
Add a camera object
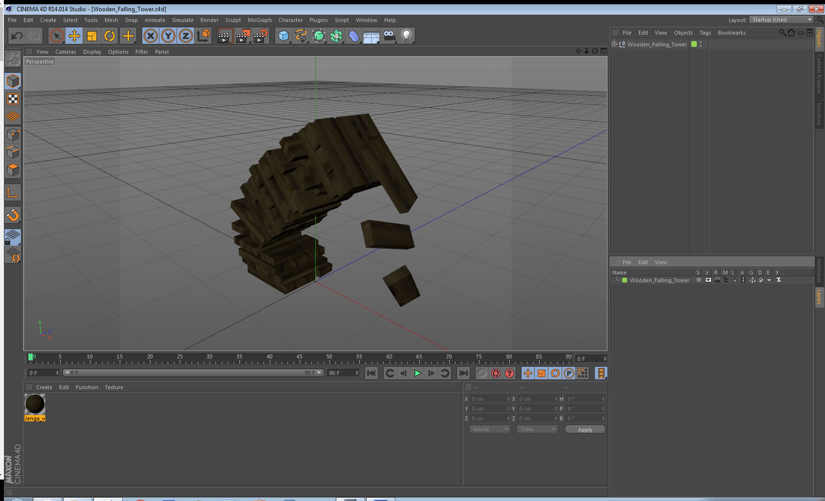[x=389, y=36]
